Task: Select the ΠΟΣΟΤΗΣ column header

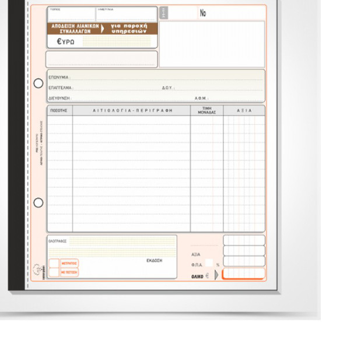Action: pyautogui.click(x=60, y=110)
